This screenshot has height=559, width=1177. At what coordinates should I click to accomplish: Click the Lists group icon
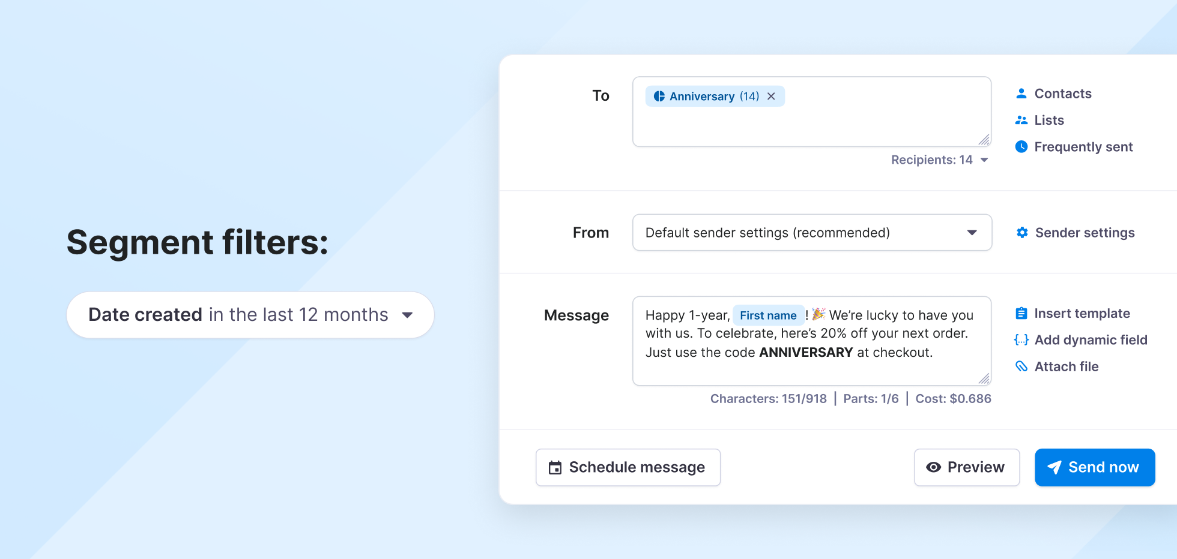click(x=1021, y=120)
